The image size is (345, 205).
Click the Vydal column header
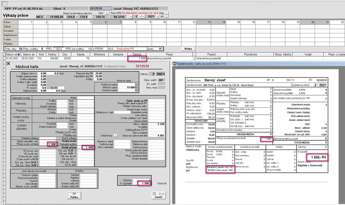(308, 55)
